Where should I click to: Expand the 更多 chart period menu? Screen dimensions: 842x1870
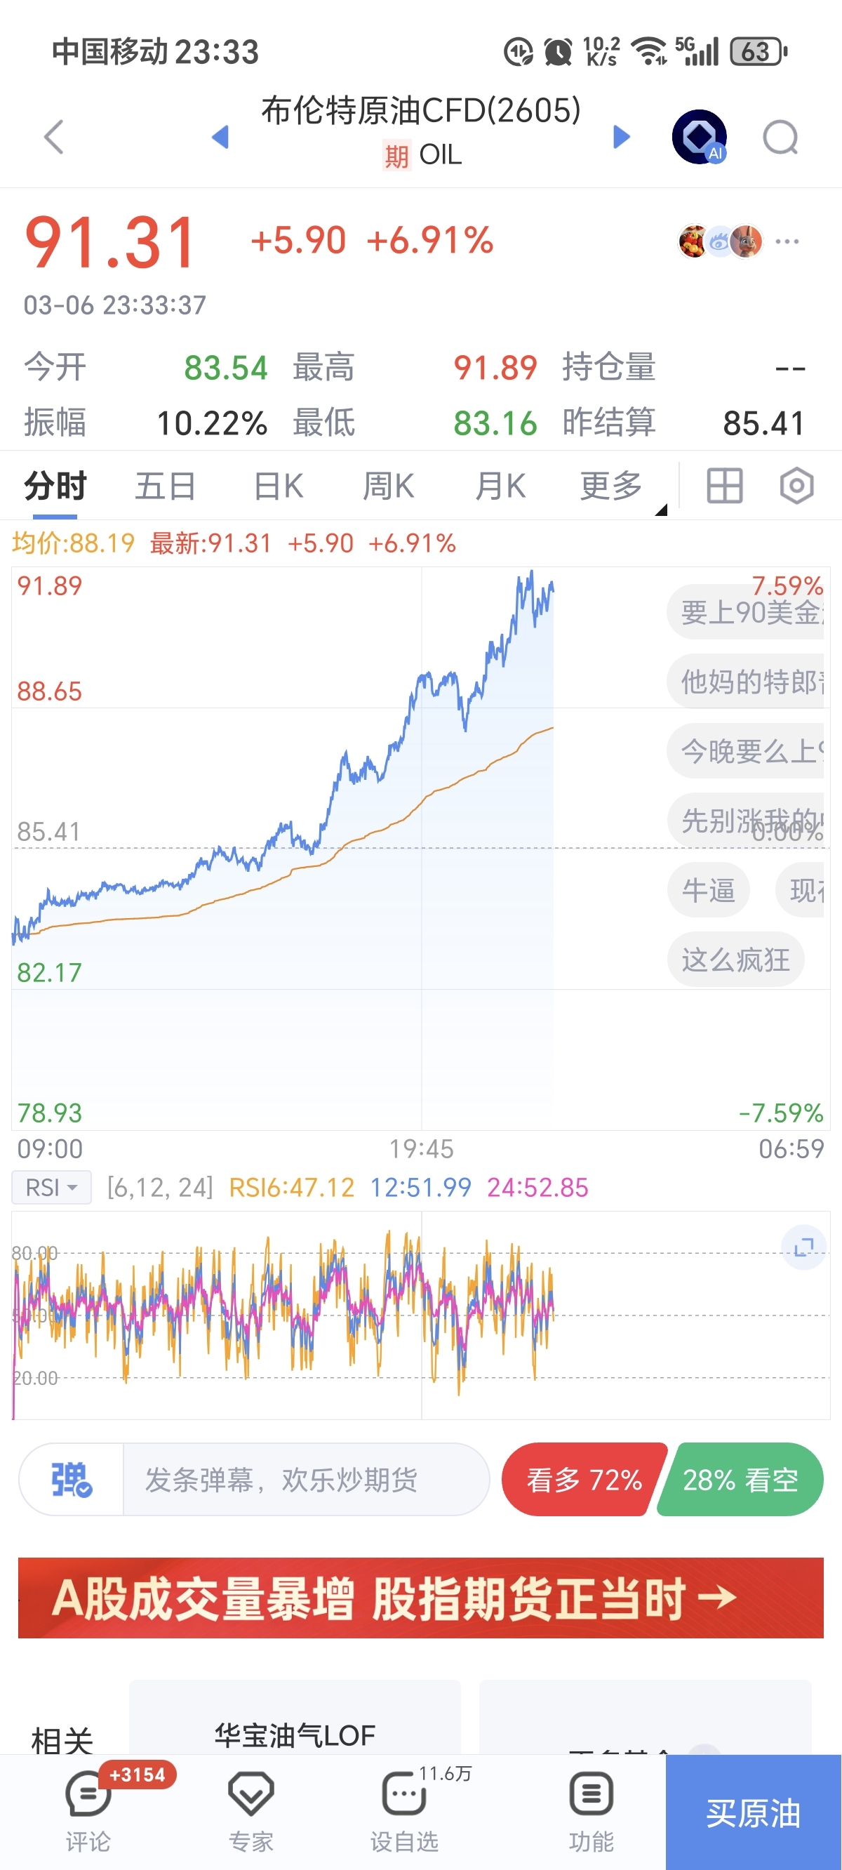pos(611,486)
